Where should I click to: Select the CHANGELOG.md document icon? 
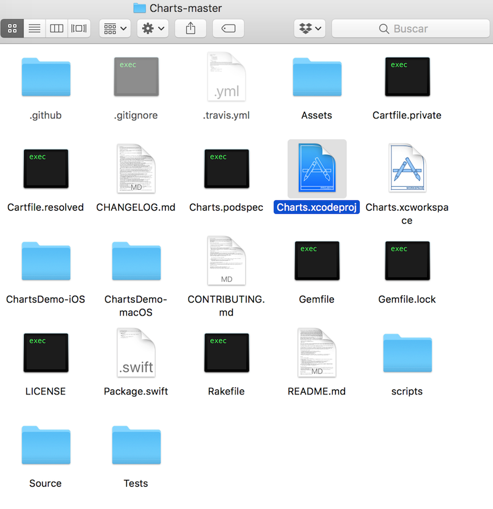click(x=136, y=168)
